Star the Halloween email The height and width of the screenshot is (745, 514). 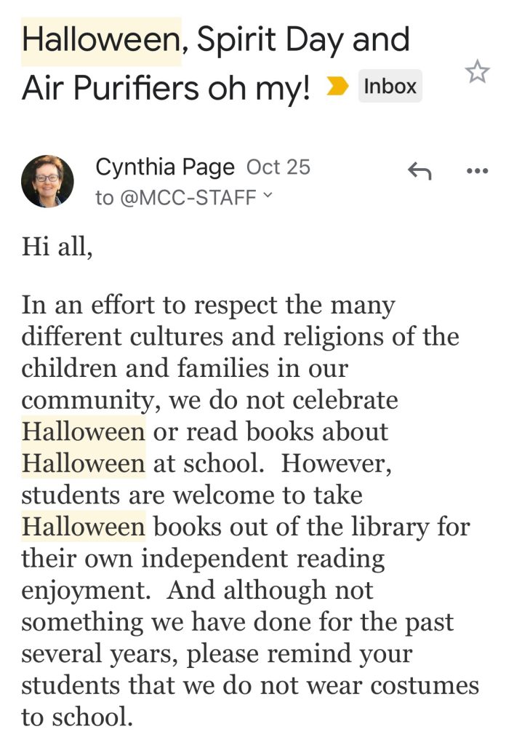pyautogui.click(x=477, y=72)
